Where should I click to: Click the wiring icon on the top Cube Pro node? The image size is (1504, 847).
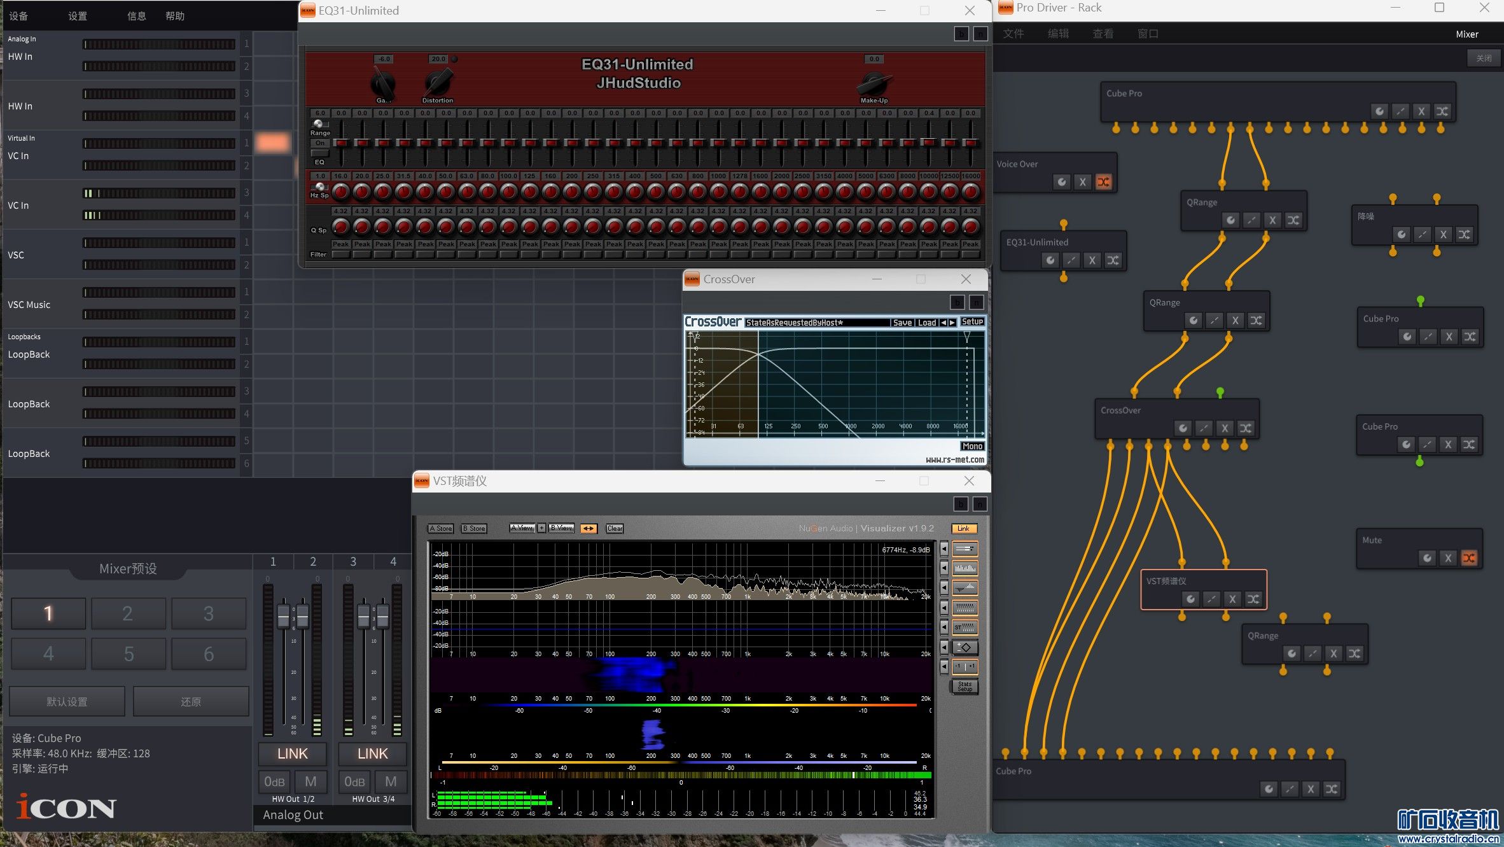pos(1400,111)
